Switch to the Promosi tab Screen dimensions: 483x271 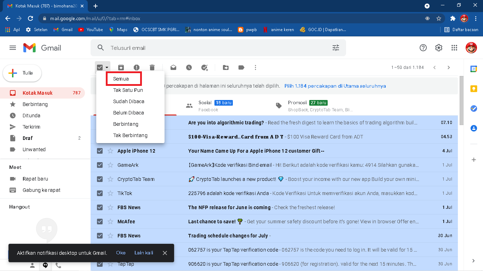pyautogui.click(x=316, y=106)
